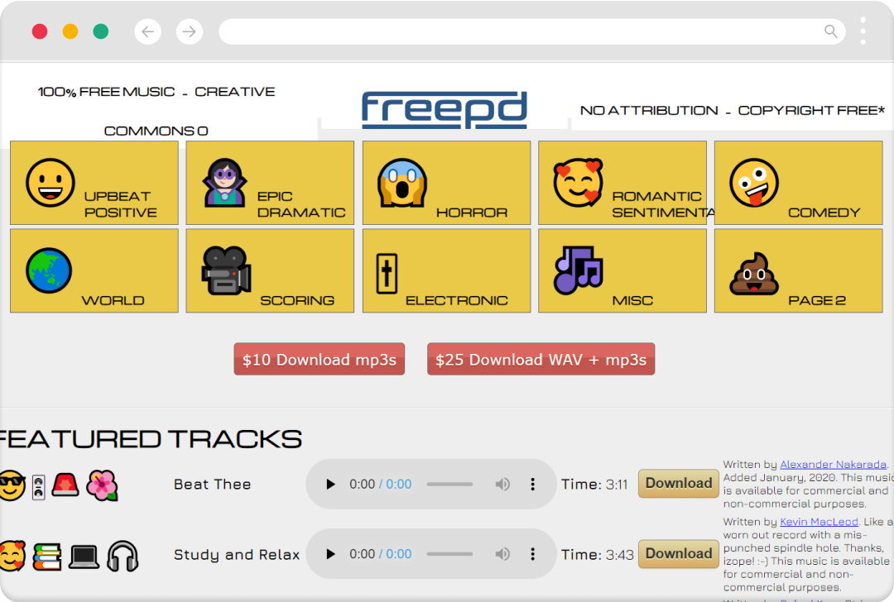Click the browser address bar

click(x=532, y=31)
